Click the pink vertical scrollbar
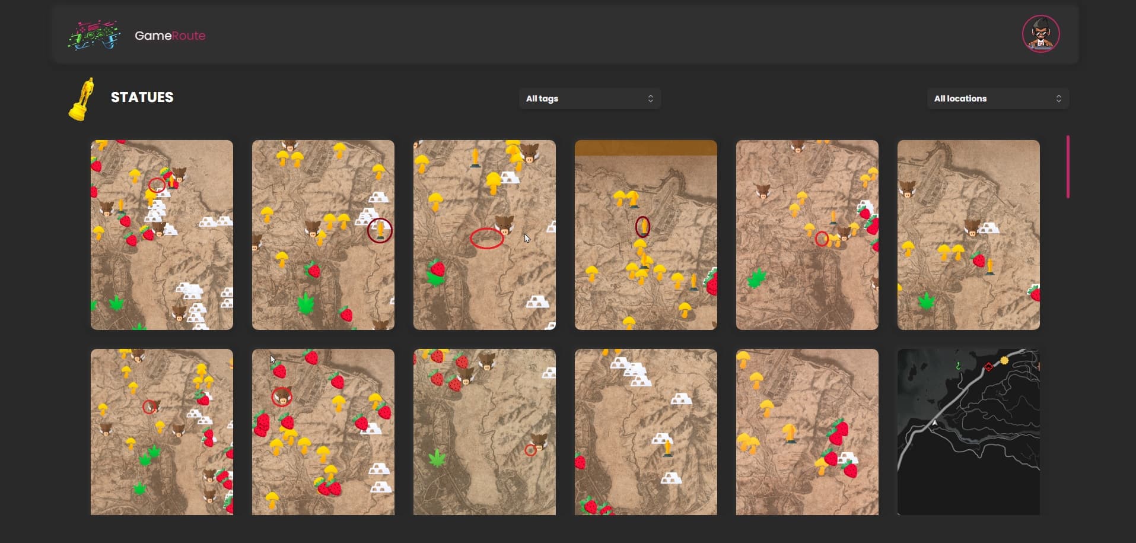1136x543 pixels. (1068, 167)
